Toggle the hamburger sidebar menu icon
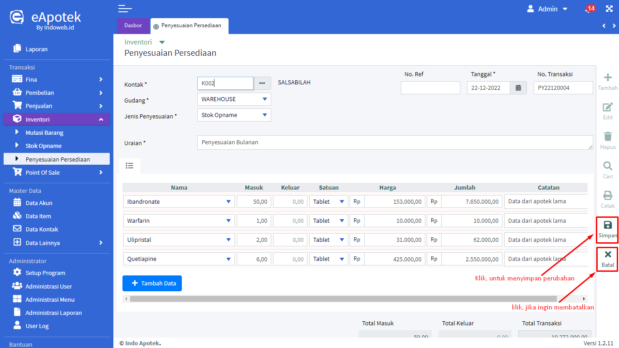 pos(125,9)
